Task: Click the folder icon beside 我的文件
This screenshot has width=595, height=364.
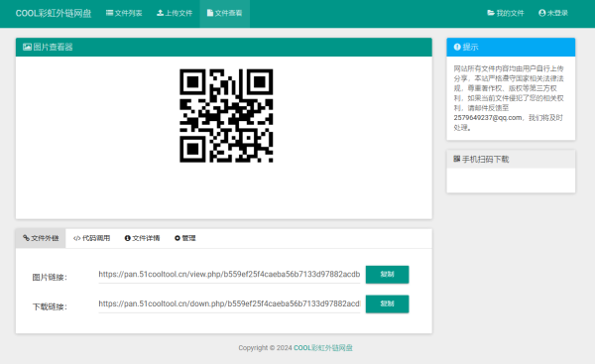Action: pos(491,13)
